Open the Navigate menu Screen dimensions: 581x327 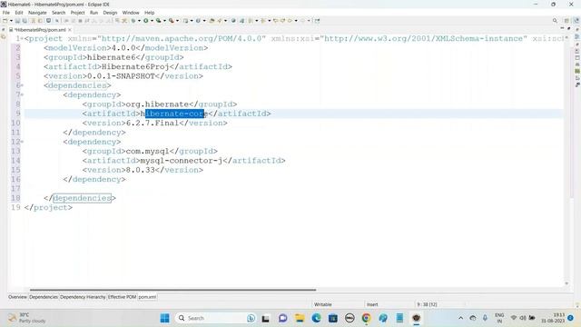[37, 13]
